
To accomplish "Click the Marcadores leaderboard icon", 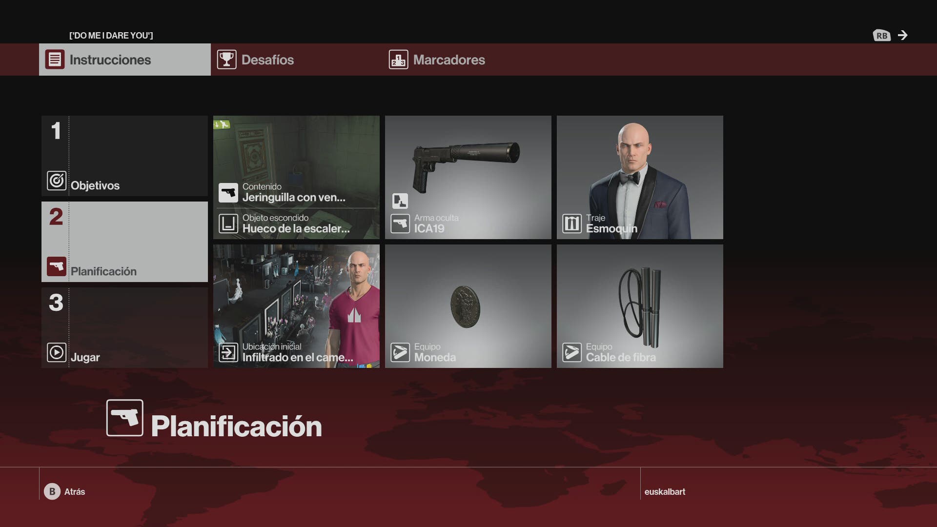I will coord(398,60).
